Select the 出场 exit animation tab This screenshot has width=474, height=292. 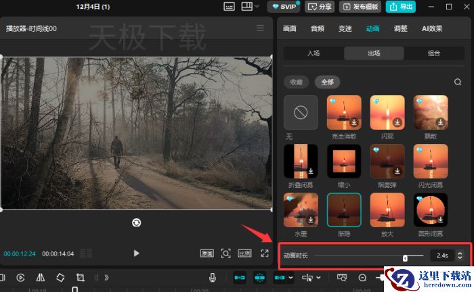tap(374, 53)
